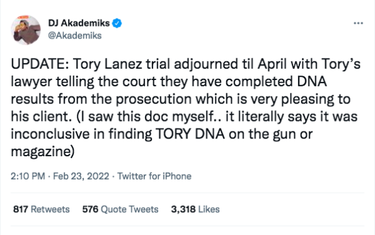Click the word magazine) in the tweet

click(43, 152)
